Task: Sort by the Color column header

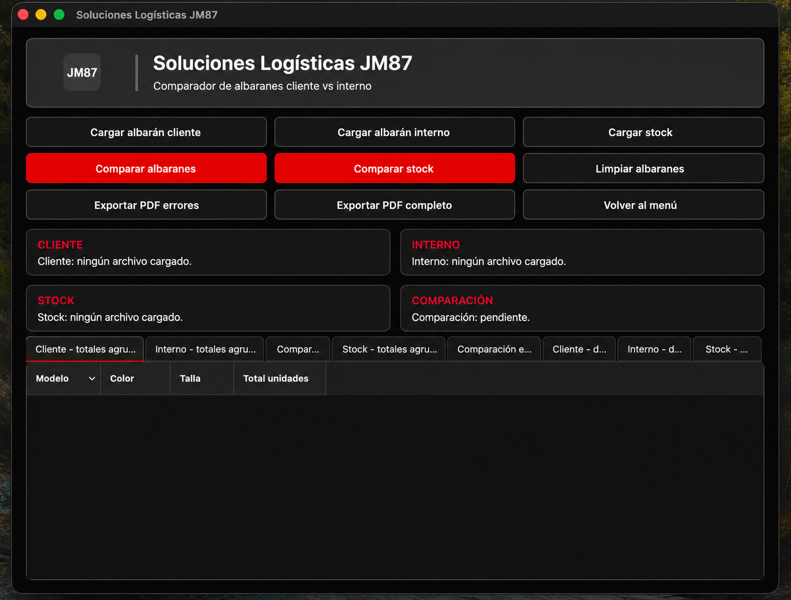Action: click(x=135, y=379)
